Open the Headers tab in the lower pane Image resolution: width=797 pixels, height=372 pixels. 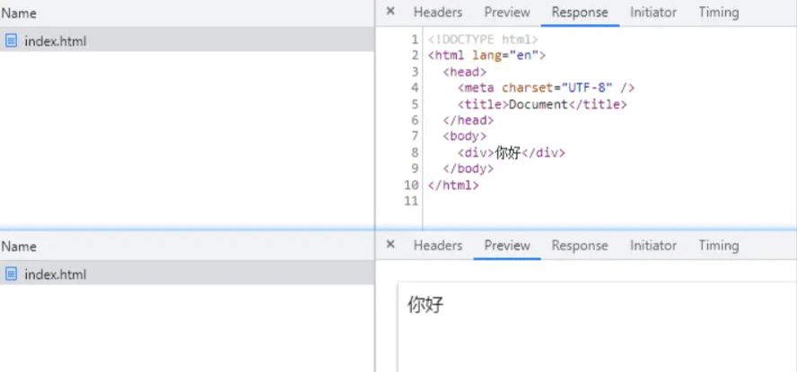437,246
